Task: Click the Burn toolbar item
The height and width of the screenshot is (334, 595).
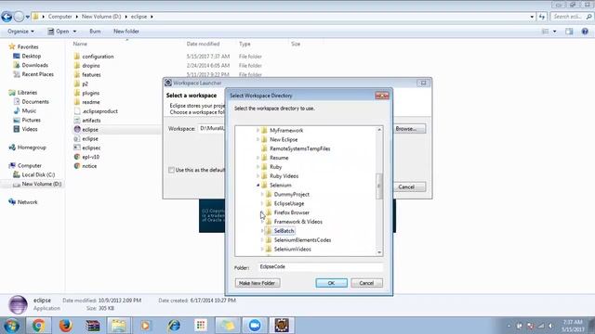Action: [x=95, y=32]
